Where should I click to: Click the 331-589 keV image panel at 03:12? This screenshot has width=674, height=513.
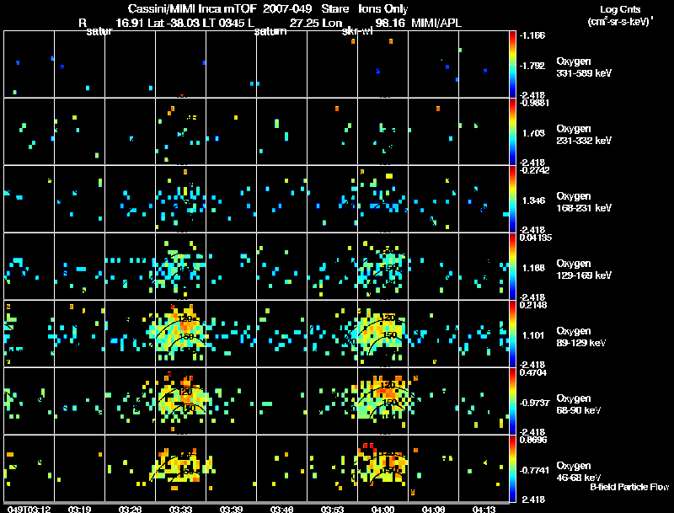click(29, 64)
